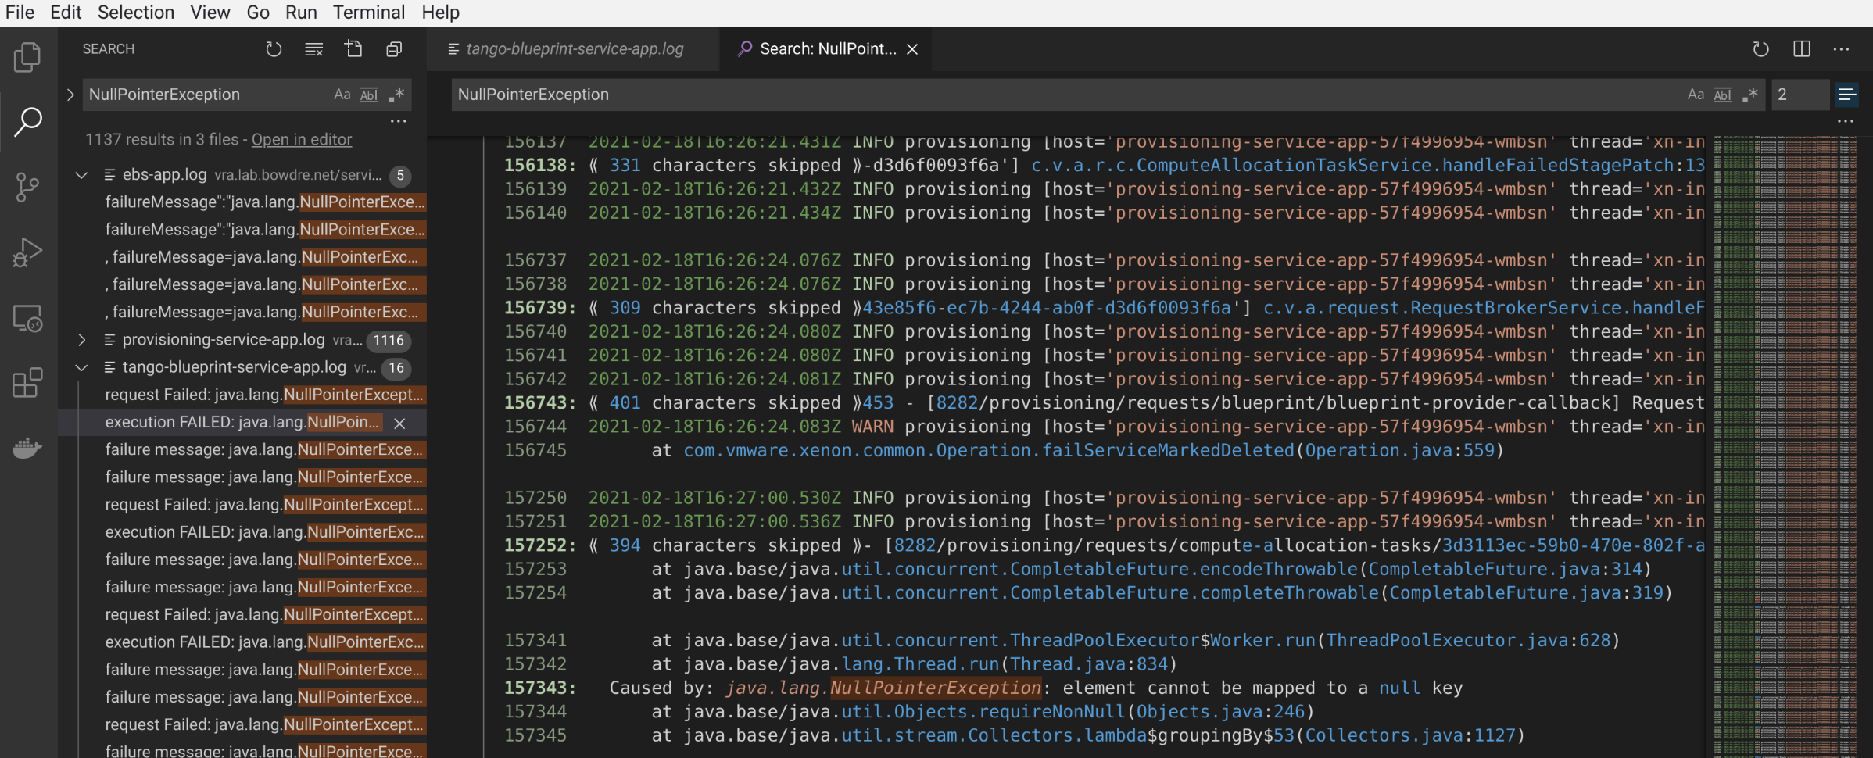
Task: Click the 16 results count badge
Action: click(396, 368)
